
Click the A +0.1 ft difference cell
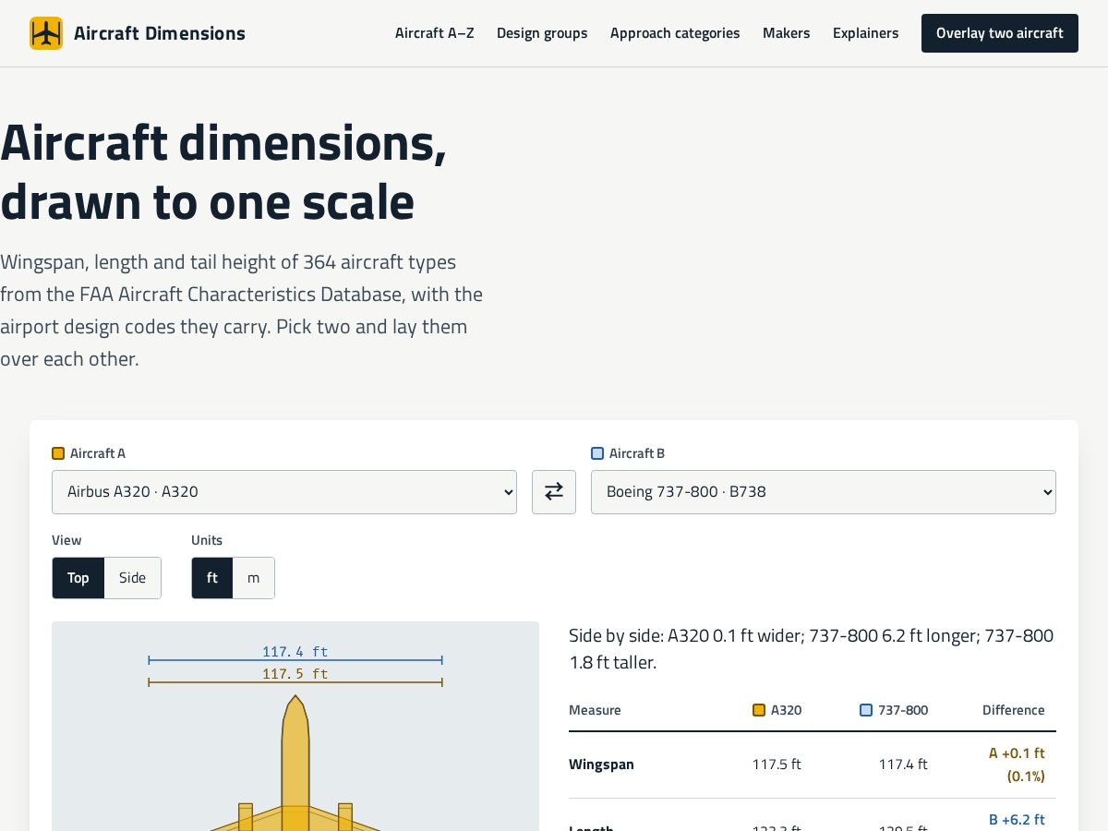point(1017,765)
